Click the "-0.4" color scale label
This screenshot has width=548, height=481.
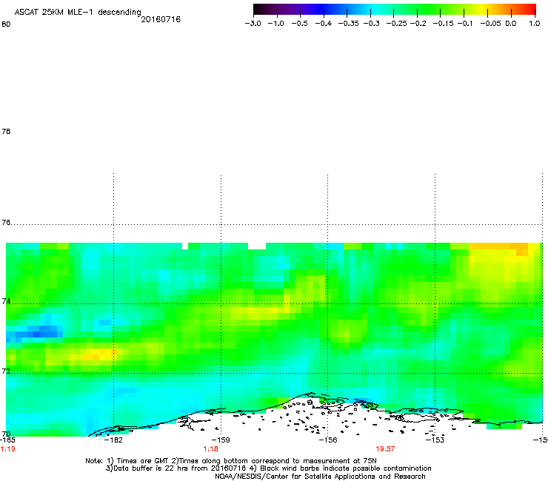[x=324, y=24]
